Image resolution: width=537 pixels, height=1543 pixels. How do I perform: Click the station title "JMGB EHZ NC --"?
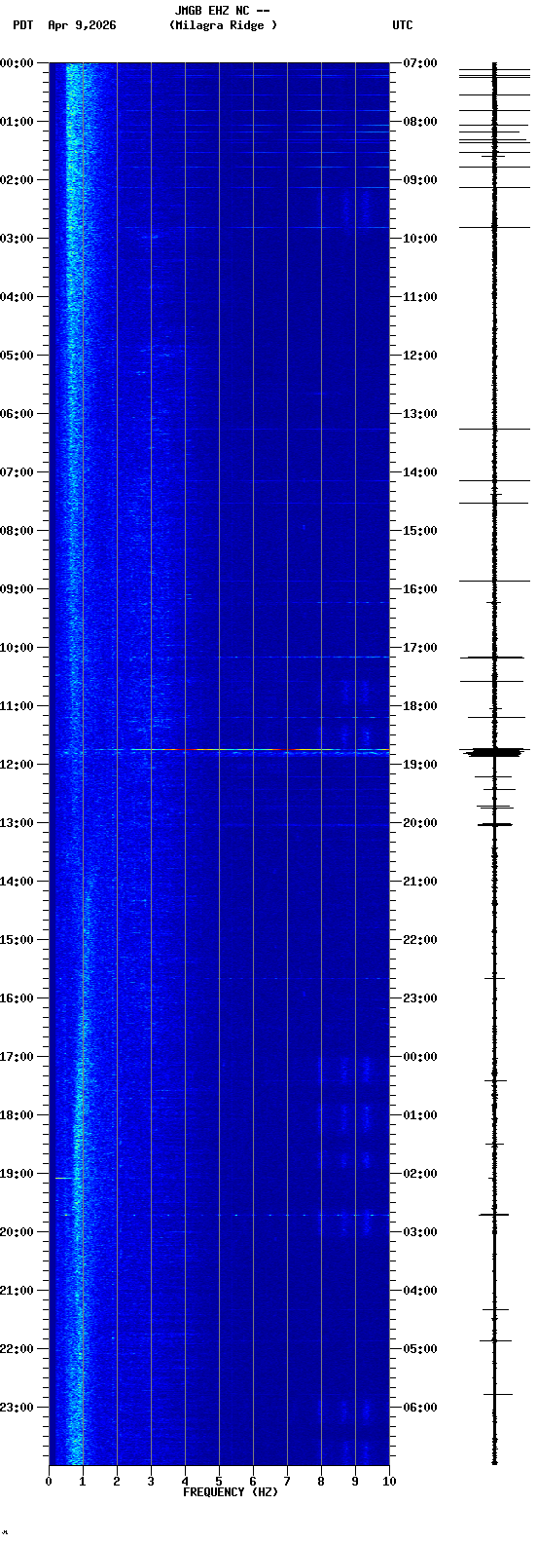coord(222,11)
